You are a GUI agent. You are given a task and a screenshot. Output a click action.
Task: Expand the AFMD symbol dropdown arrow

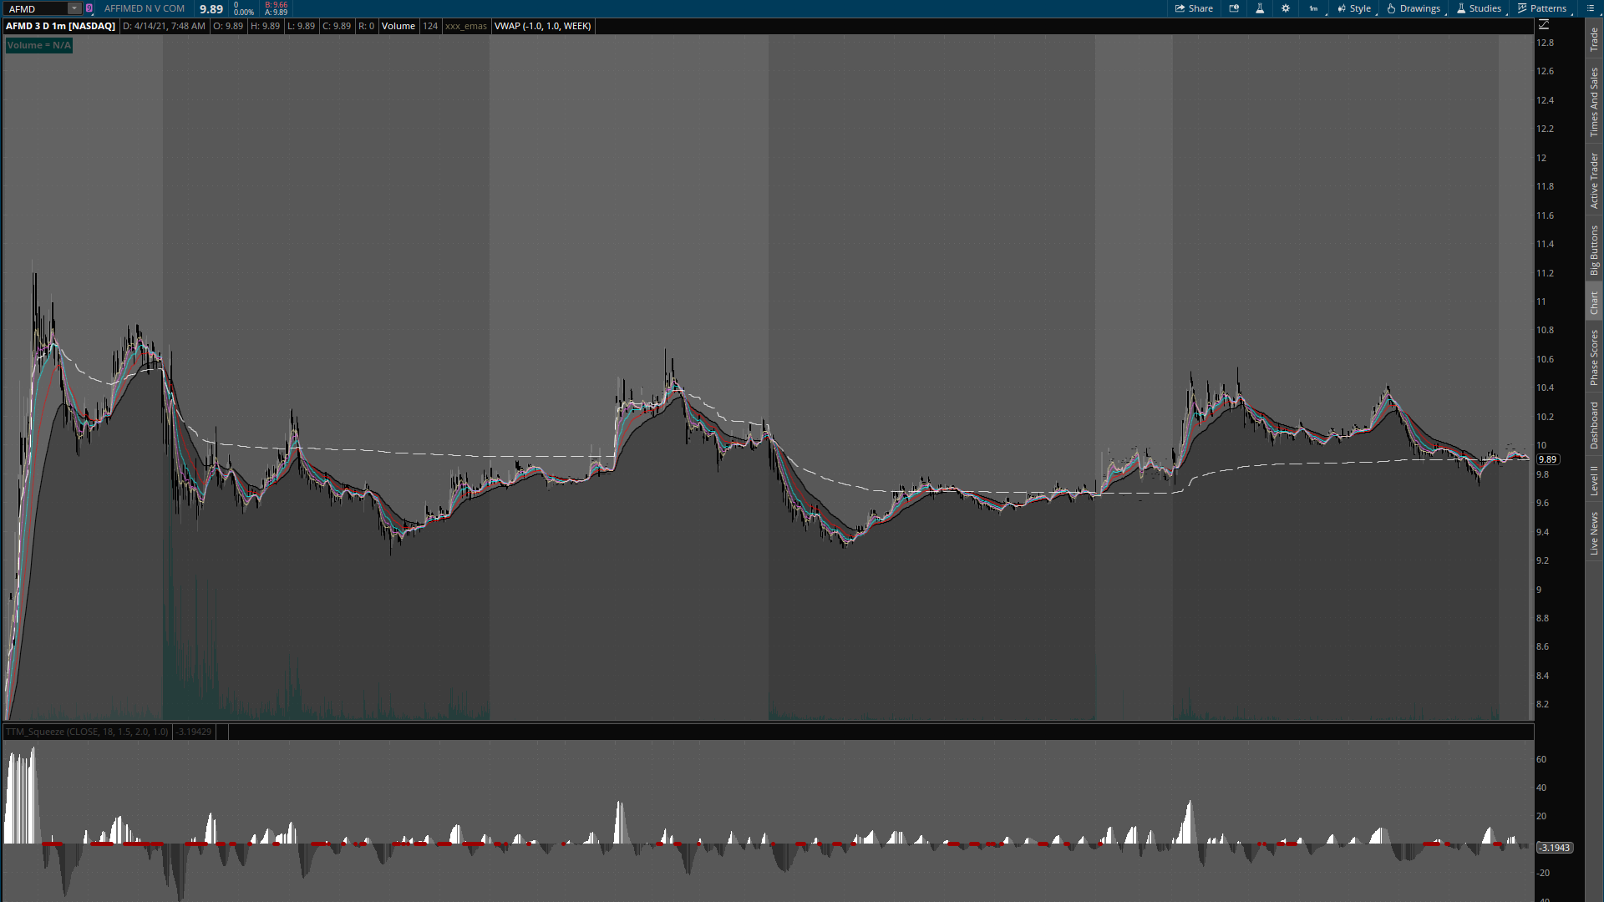point(74,8)
